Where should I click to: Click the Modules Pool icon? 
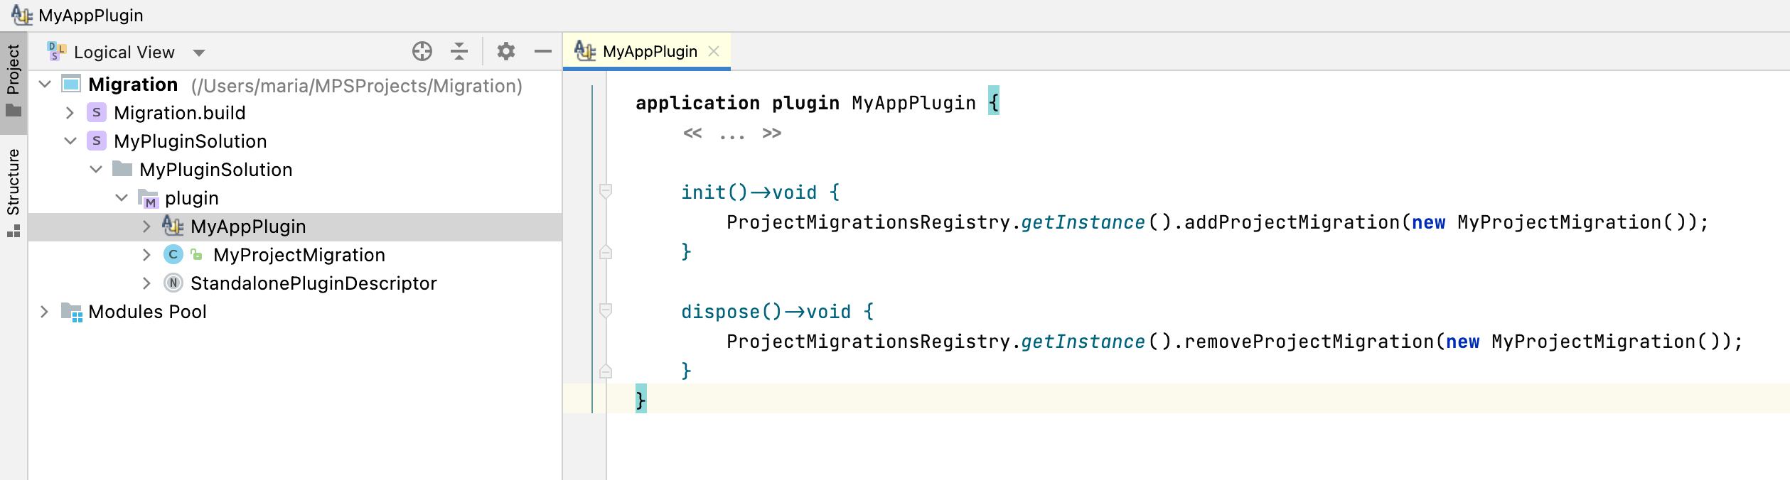[x=72, y=312]
